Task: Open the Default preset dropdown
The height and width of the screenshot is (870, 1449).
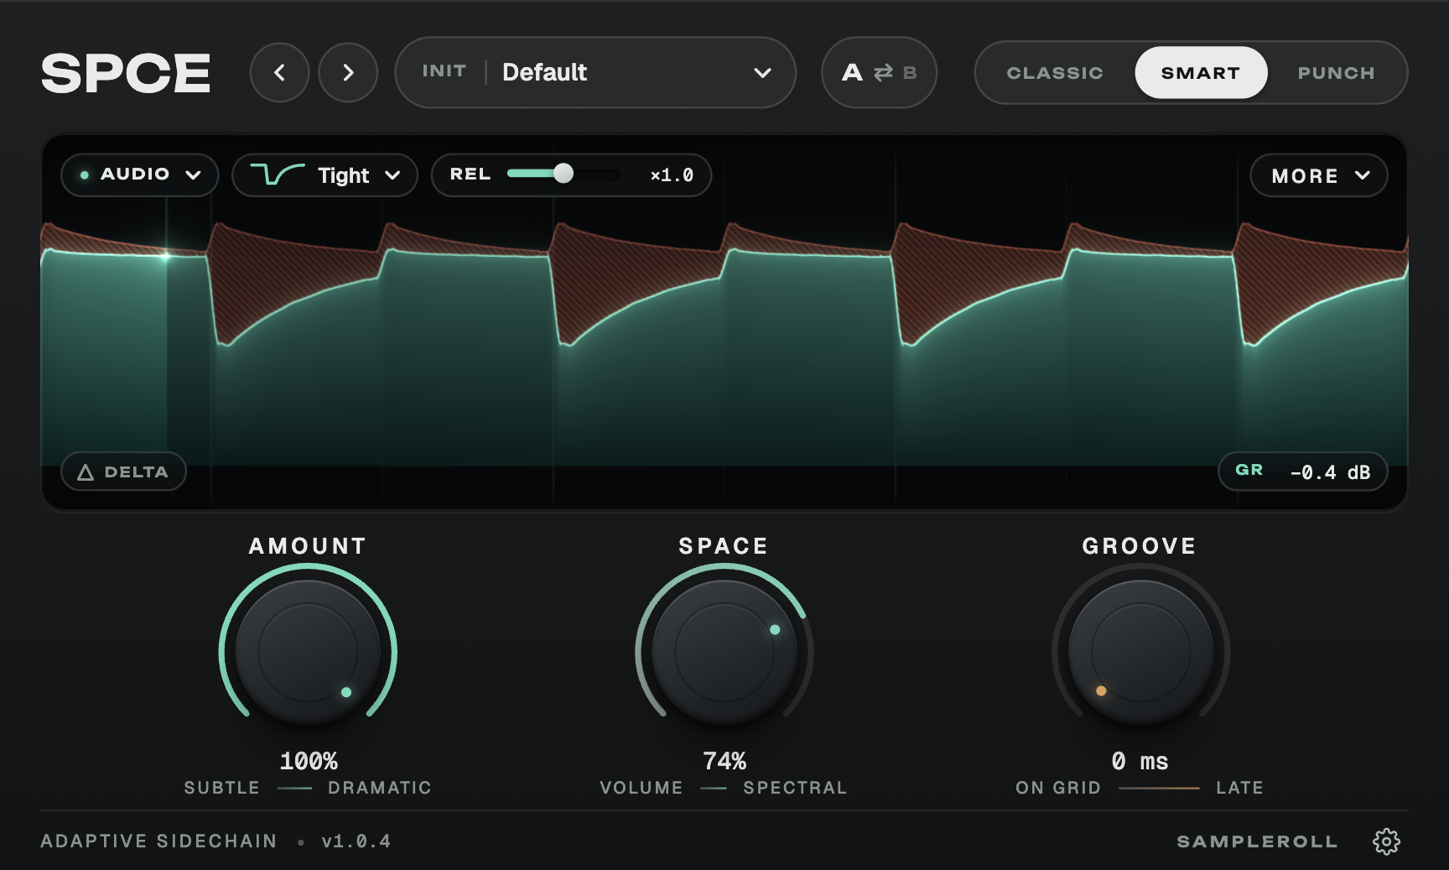Action: click(x=595, y=72)
